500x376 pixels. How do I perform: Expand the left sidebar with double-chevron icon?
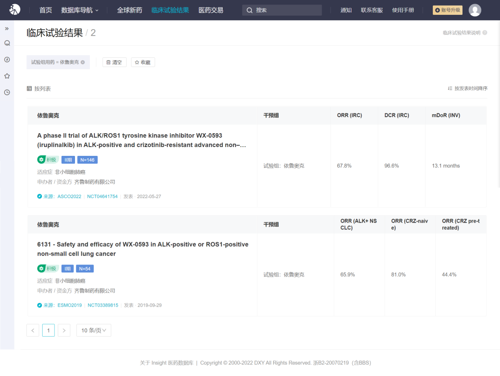pyautogui.click(x=7, y=29)
